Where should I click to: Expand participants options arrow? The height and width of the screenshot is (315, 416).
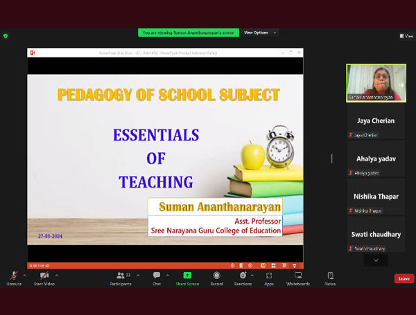138,276
